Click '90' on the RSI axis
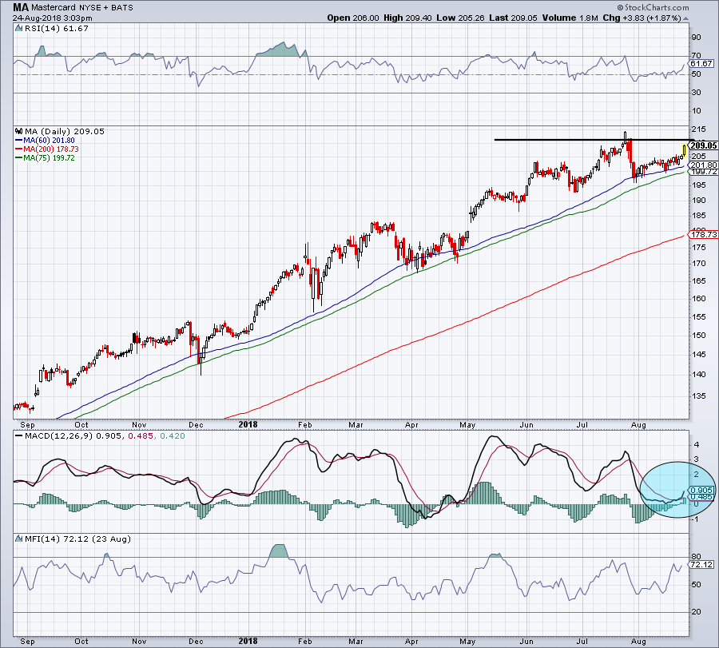The image size is (719, 648). point(696,38)
